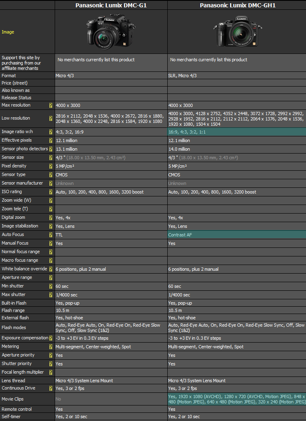Select the Flash modes row label
The image size is (306, 421).
click(x=14, y=327)
